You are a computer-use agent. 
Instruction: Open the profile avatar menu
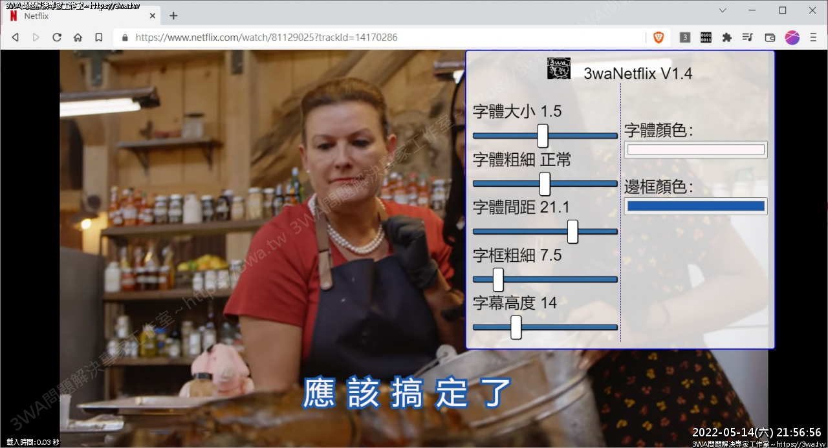coord(792,37)
